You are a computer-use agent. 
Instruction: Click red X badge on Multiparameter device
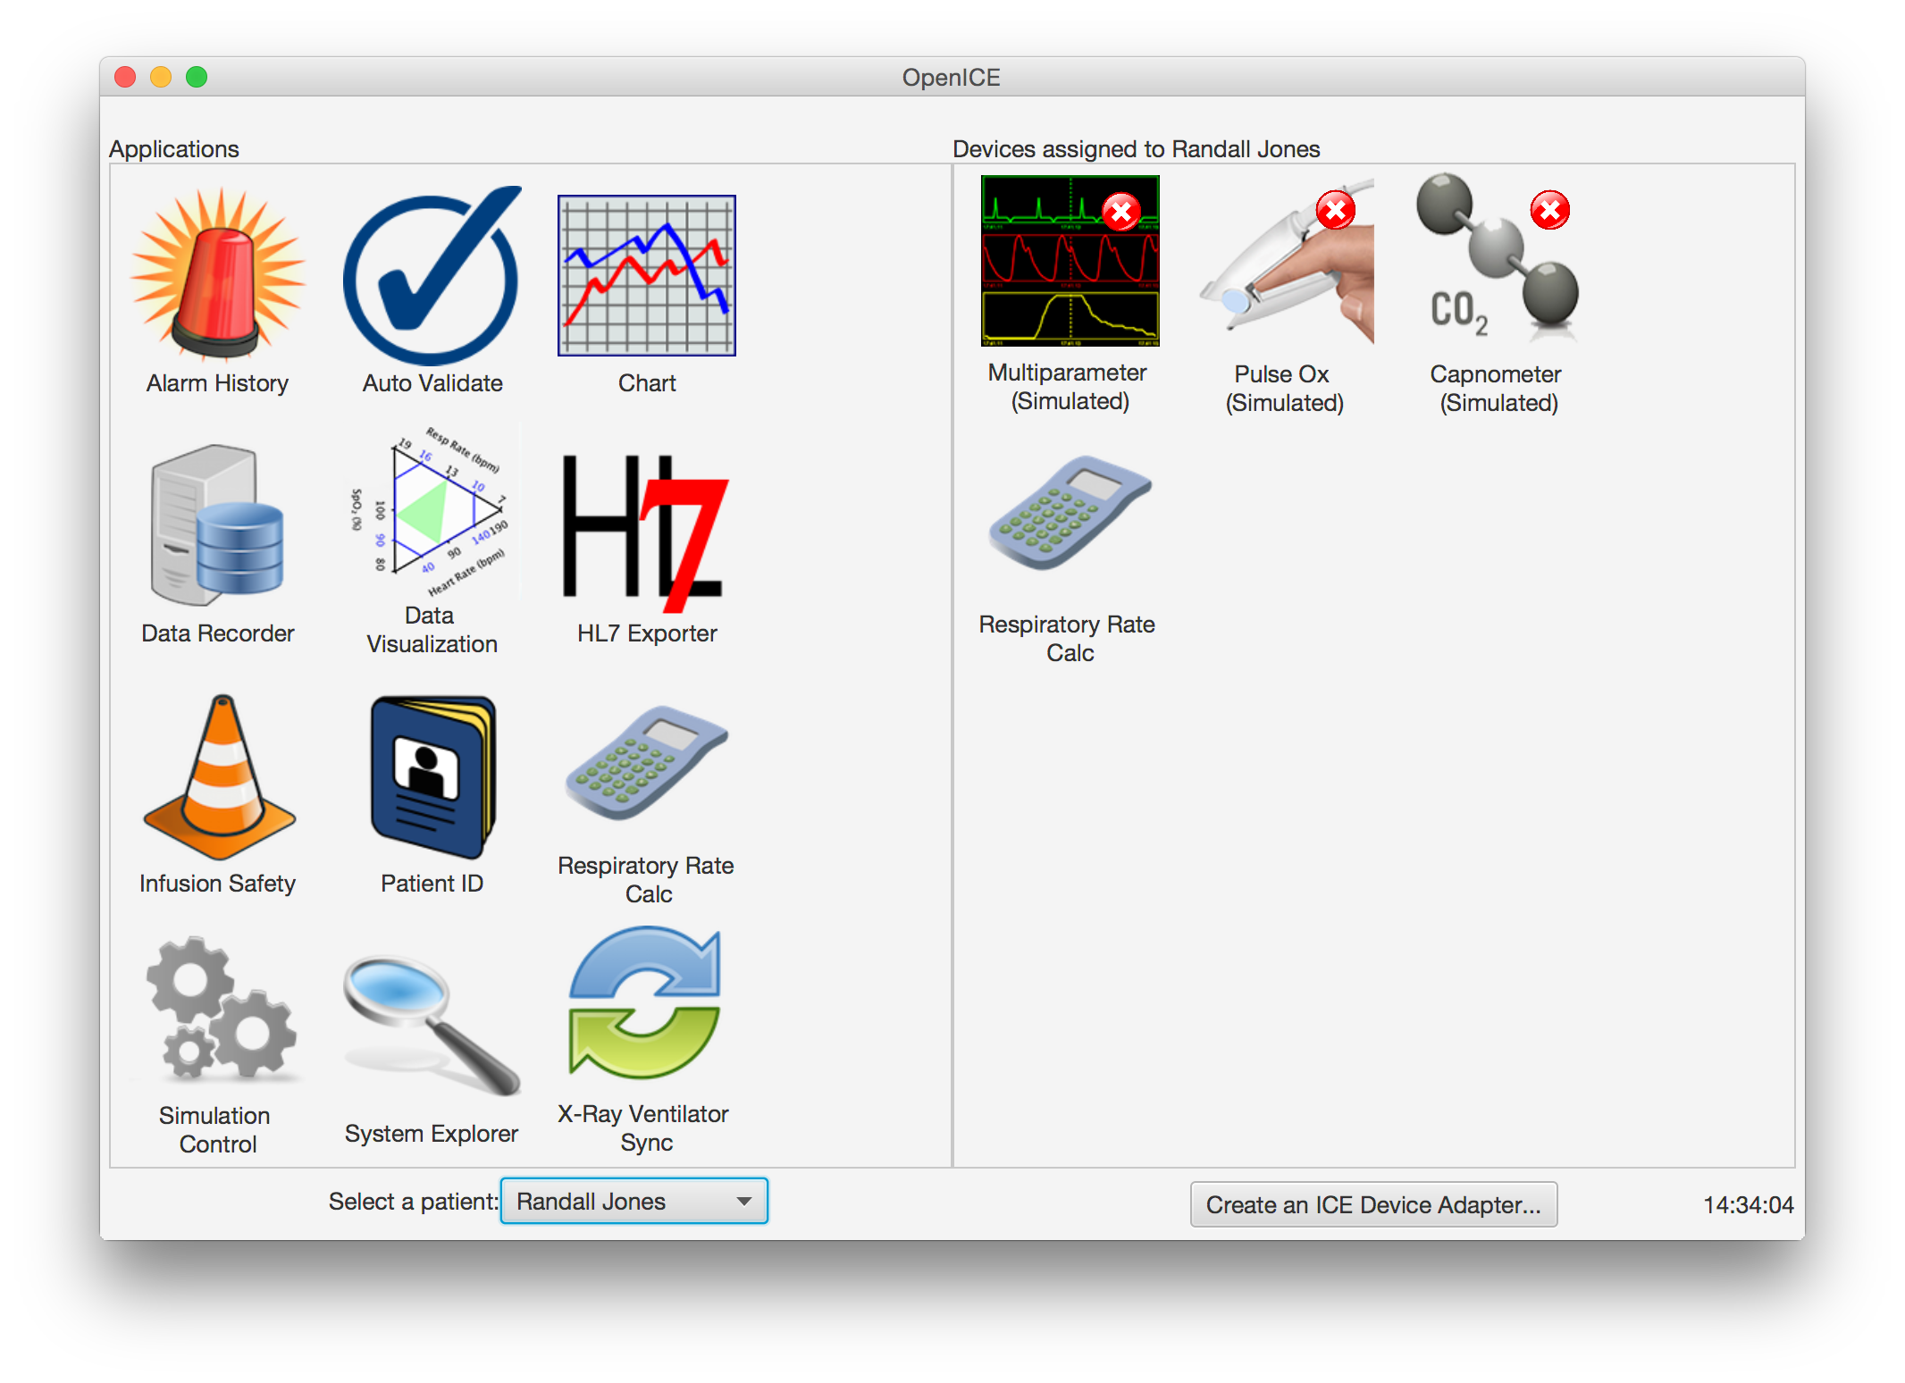click(x=1120, y=212)
